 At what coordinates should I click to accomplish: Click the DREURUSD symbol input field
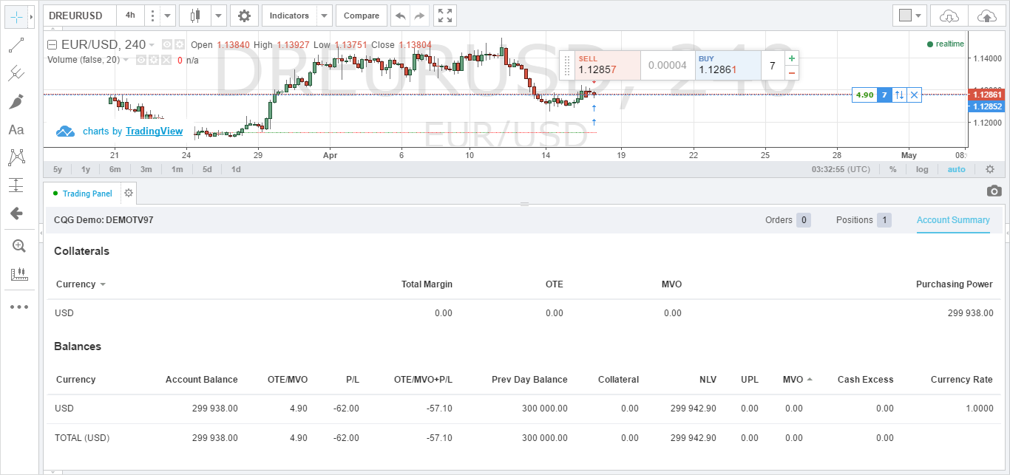pyautogui.click(x=80, y=15)
